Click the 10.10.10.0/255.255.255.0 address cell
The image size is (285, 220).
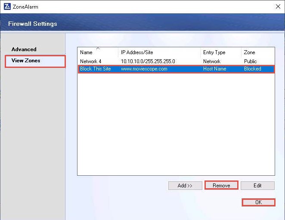pos(148,61)
